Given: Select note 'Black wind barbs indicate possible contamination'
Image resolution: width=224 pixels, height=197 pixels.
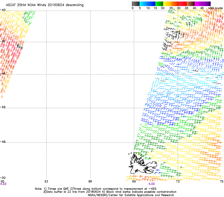Looking at the screenshot, I should 141,192.
